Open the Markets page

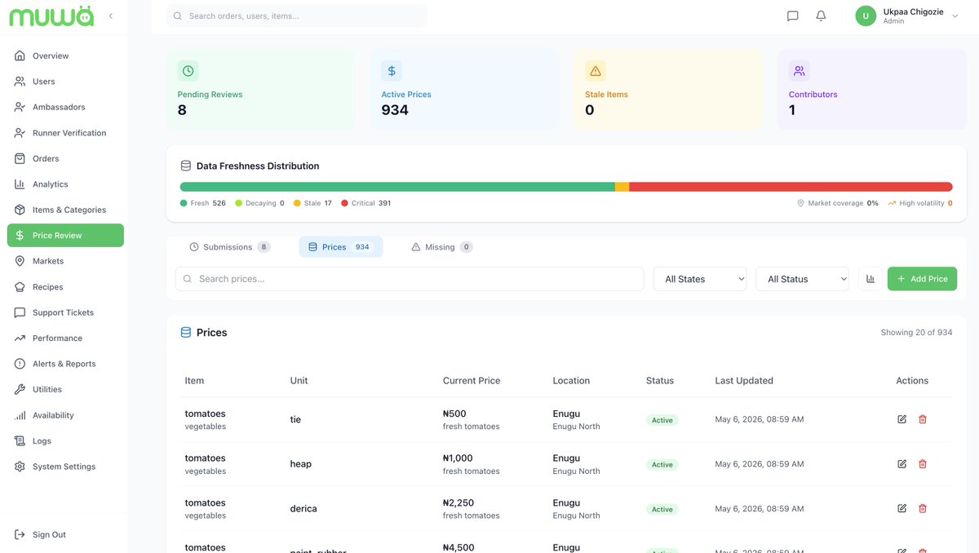point(65,261)
